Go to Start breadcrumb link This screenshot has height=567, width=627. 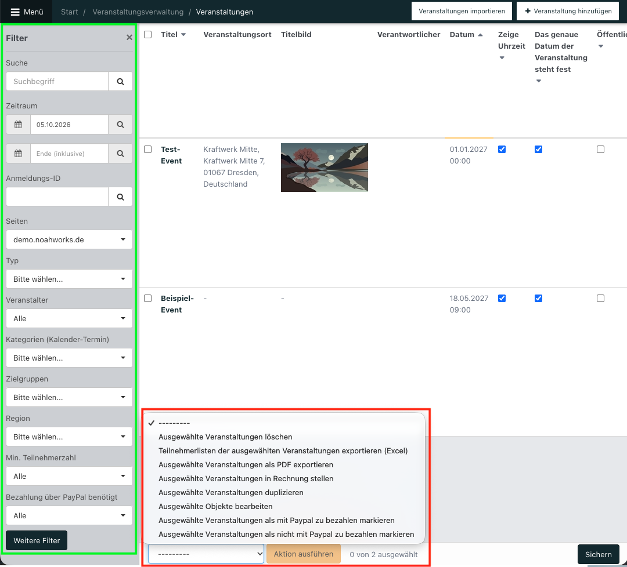click(70, 12)
